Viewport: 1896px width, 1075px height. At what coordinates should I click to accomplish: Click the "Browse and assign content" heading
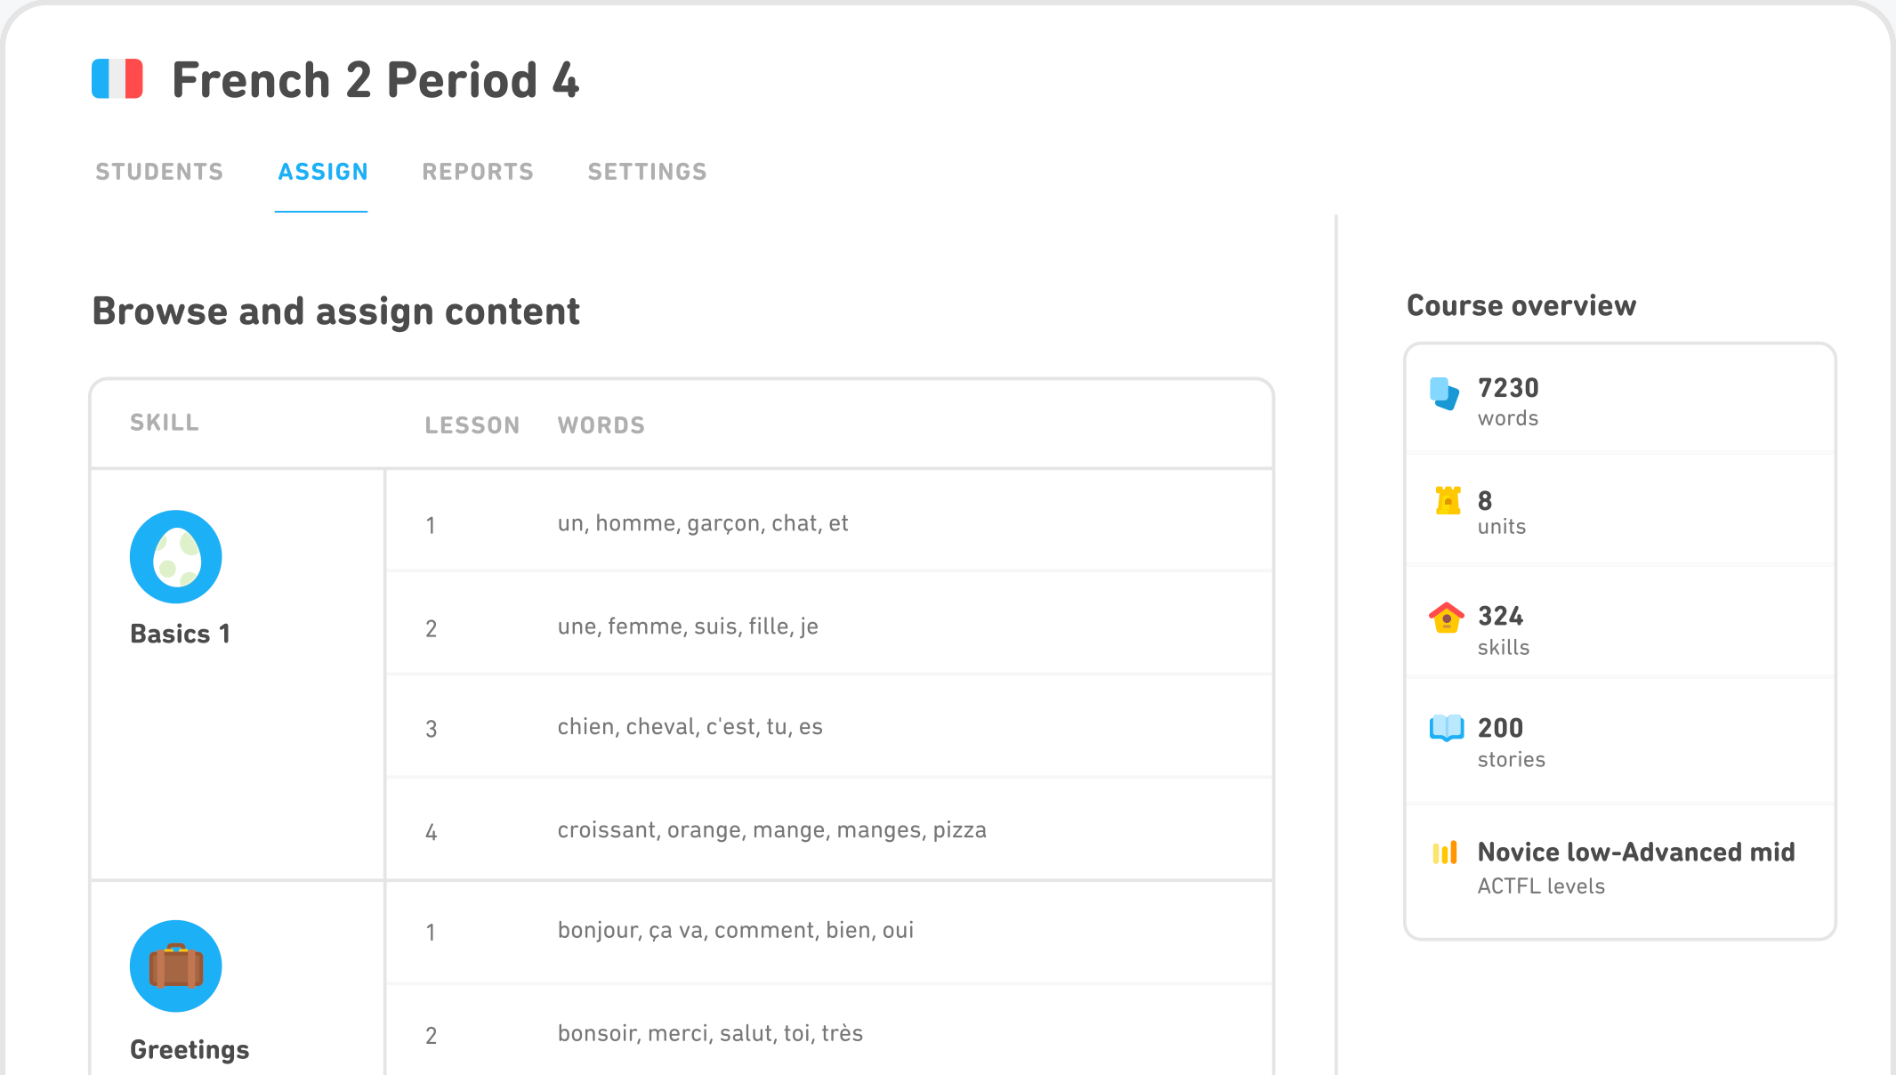click(x=336, y=311)
